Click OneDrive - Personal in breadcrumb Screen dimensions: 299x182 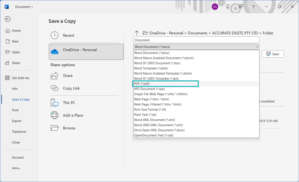coord(166,33)
